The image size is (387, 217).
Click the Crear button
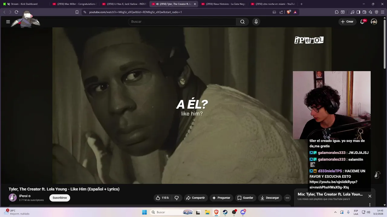pyautogui.click(x=347, y=22)
